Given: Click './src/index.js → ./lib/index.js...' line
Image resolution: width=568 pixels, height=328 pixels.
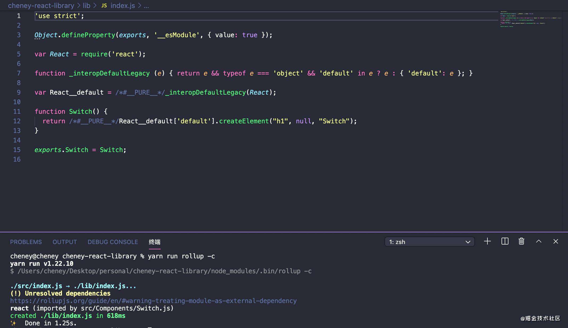Looking at the screenshot, I should click(x=73, y=286).
